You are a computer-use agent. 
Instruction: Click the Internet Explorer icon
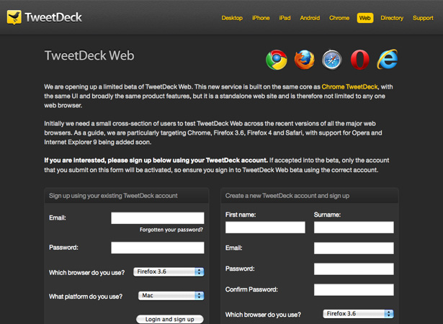coord(388,59)
